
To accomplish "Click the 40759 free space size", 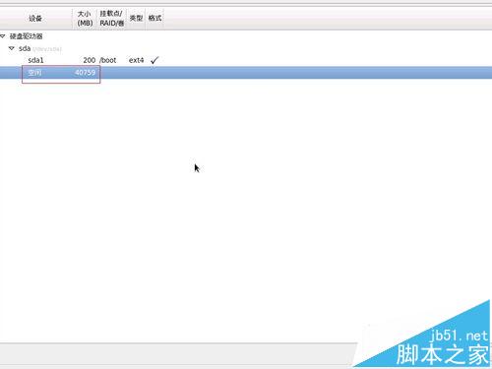I will click(x=85, y=73).
